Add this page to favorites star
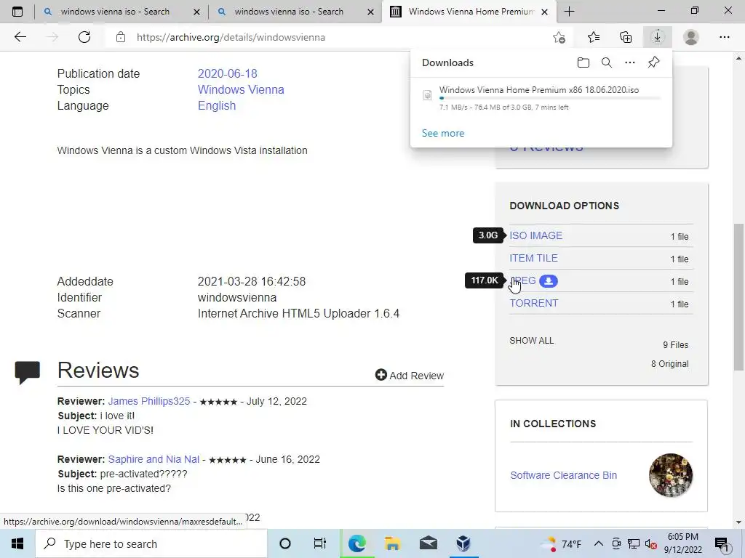This screenshot has width=745, height=558. (x=559, y=37)
